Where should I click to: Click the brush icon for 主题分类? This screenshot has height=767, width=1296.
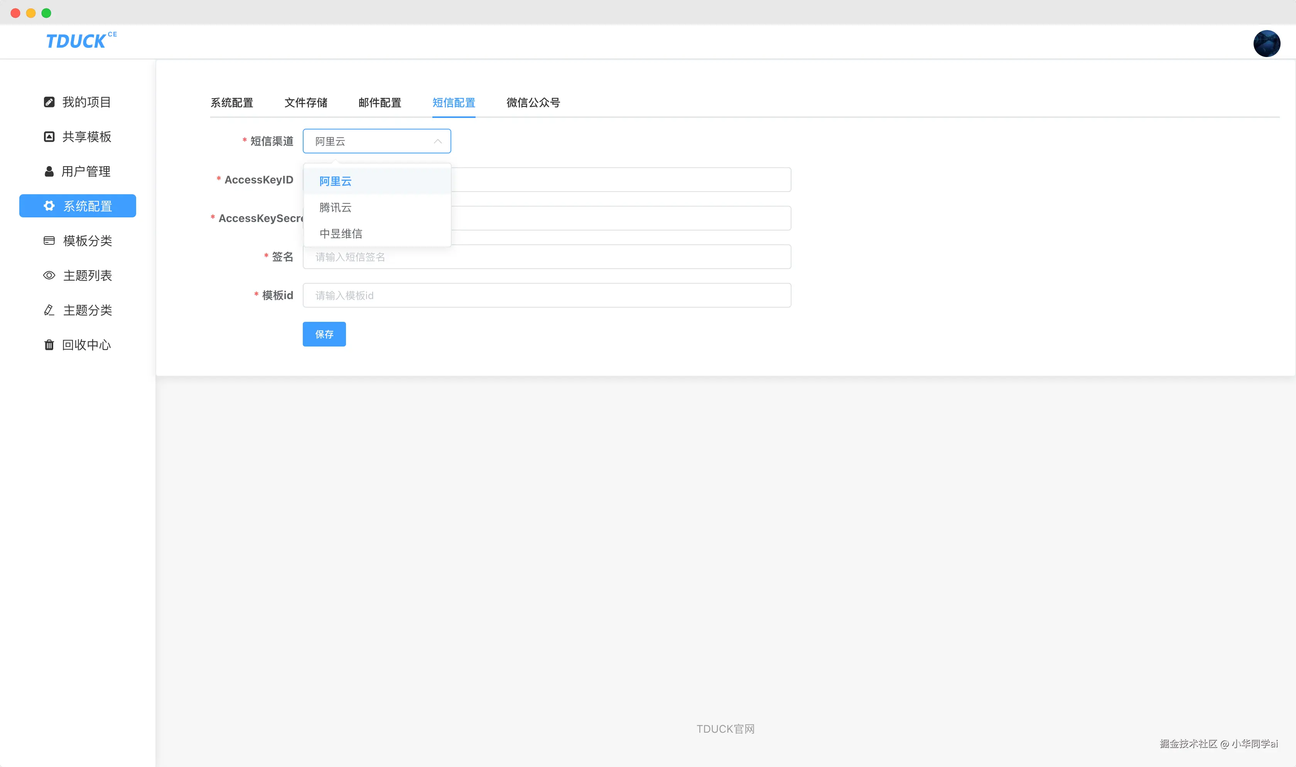(x=49, y=310)
